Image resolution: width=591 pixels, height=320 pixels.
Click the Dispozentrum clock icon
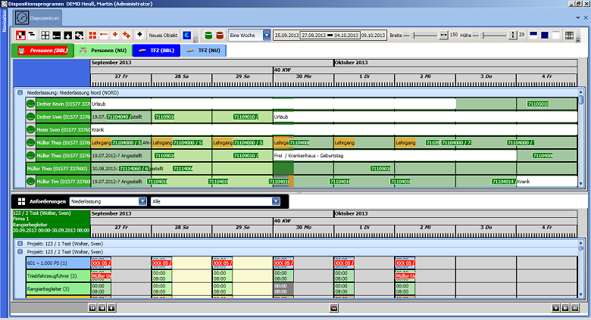coord(22,17)
